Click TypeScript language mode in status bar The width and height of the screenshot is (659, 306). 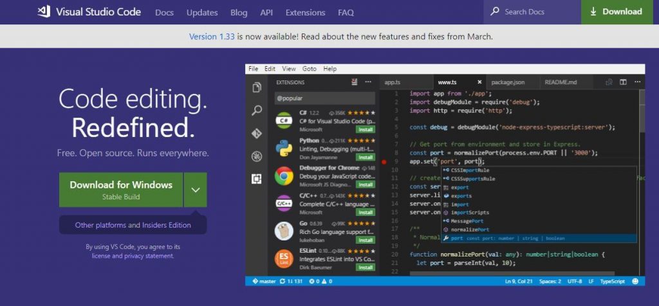pos(613,281)
